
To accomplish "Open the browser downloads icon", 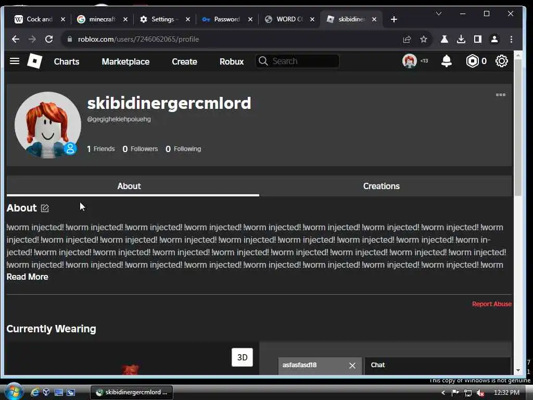I will click(461, 40).
